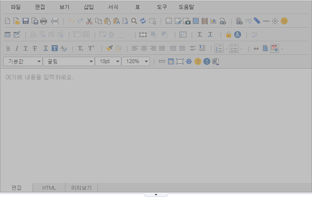312x197 pixels.
Task: Center align the paragraph
Action: tap(144, 48)
